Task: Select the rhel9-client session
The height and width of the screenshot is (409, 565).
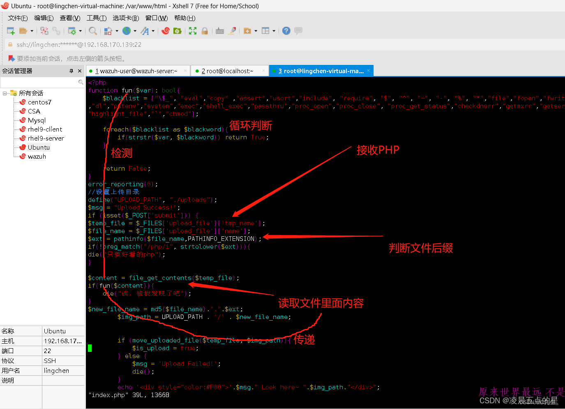Action: (45, 129)
